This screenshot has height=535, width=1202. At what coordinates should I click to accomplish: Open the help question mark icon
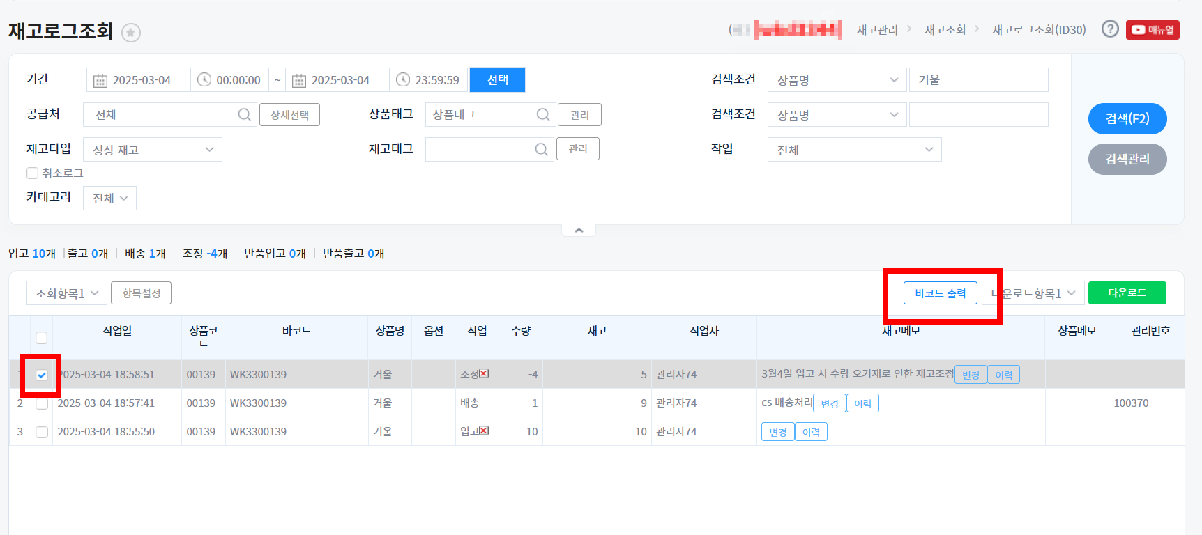[x=1110, y=29]
